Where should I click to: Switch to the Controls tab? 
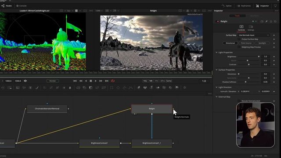(241, 28)
